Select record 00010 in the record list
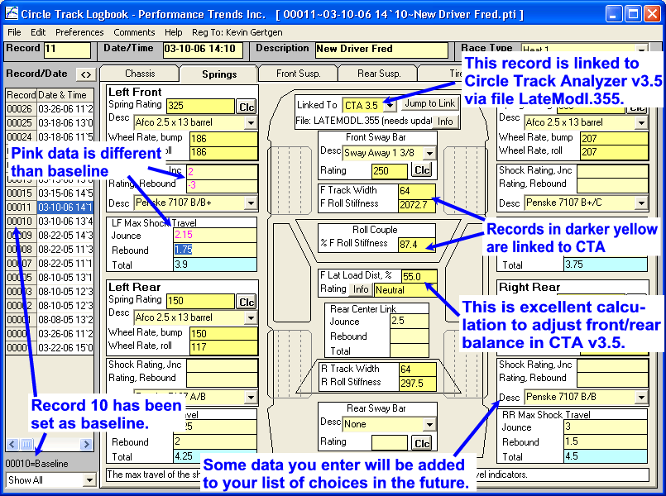Screen dimensions: 666x496 point(50,222)
